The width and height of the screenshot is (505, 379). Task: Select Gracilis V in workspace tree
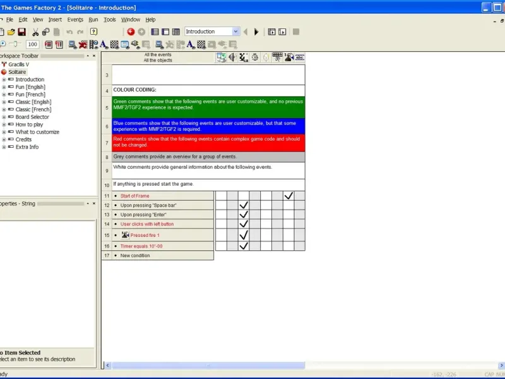coord(18,64)
